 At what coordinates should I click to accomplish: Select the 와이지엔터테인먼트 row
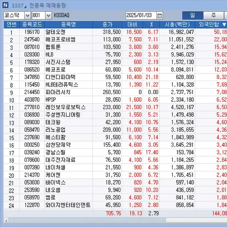pos(115,205)
